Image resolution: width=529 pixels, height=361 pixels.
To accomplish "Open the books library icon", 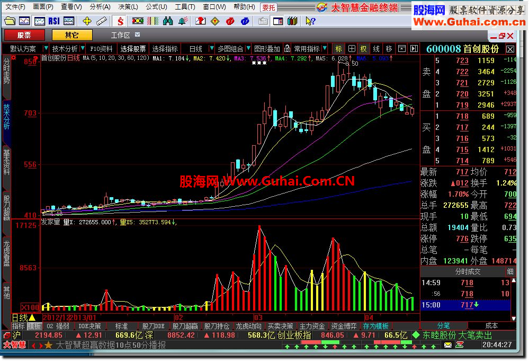I will point(292,21).
